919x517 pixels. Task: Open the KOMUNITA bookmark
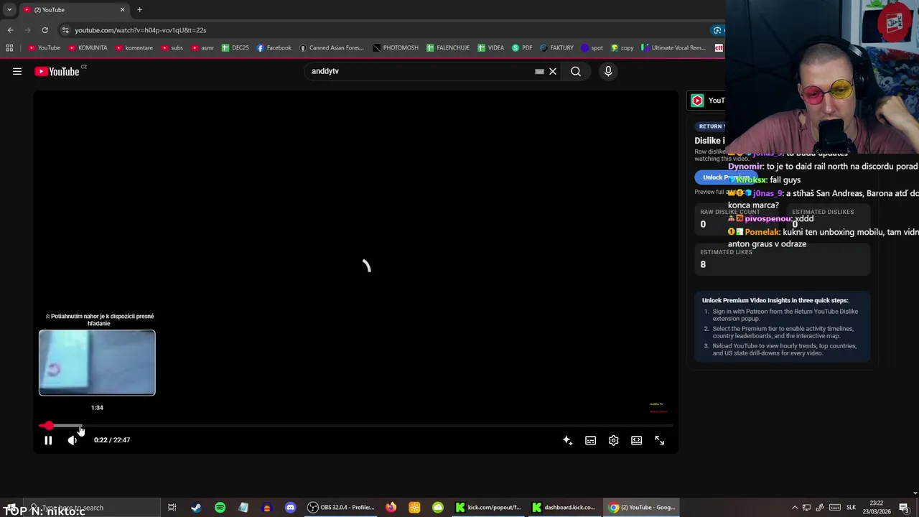pyautogui.click(x=88, y=48)
